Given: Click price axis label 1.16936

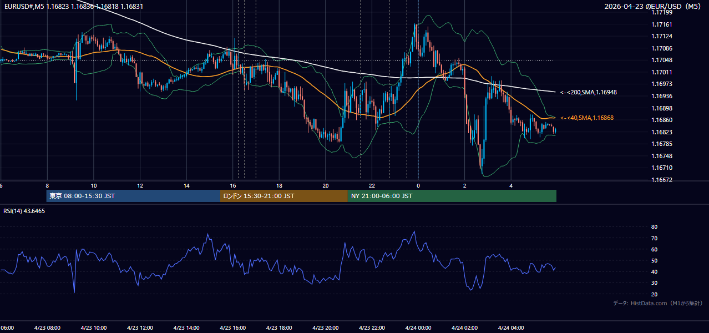Looking at the screenshot, I should click(x=662, y=96).
